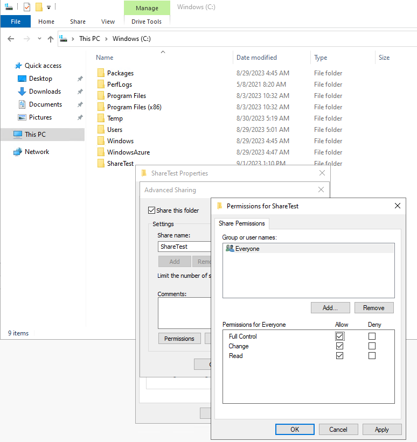This screenshot has height=442, width=417.
Task: Select the Temp folder icon
Action: [101, 118]
